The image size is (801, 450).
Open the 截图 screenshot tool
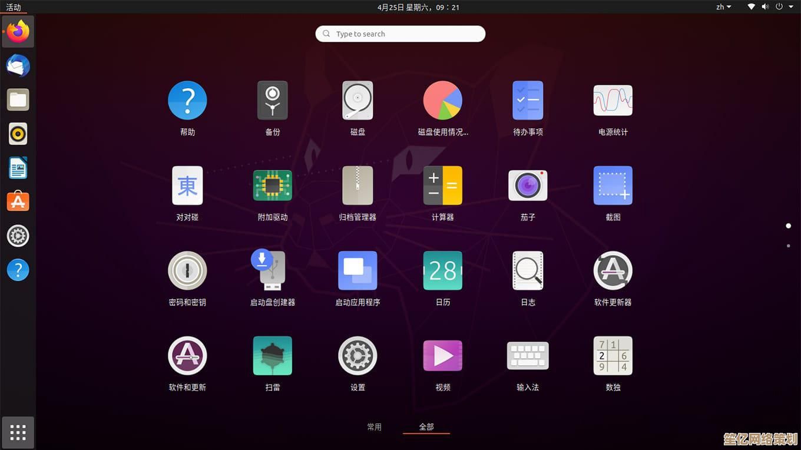(x=613, y=186)
